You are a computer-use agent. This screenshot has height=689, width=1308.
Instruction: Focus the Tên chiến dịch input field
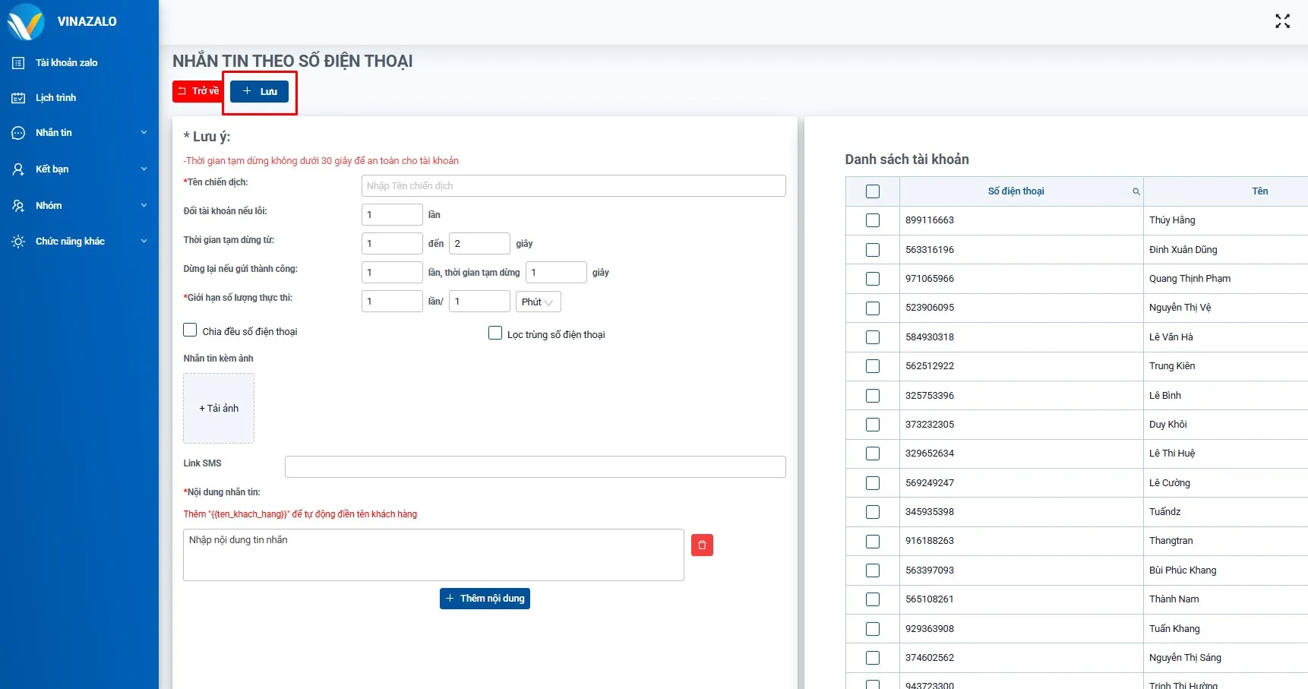(x=573, y=186)
